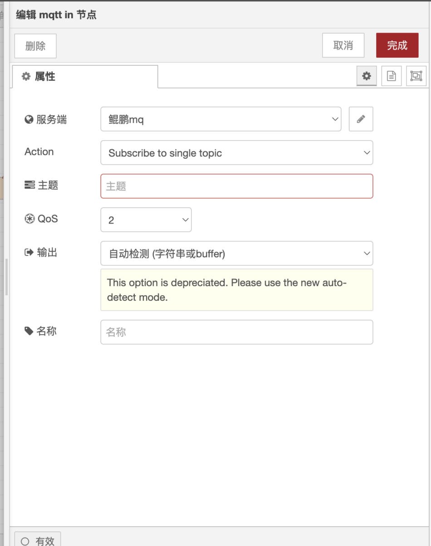Click the 编辑 mqtt in 节点 title

56,15
